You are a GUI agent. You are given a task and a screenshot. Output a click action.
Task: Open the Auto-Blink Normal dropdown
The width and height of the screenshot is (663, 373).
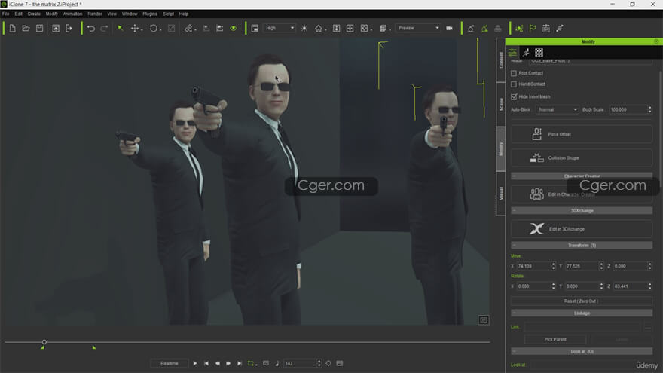pyautogui.click(x=557, y=109)
